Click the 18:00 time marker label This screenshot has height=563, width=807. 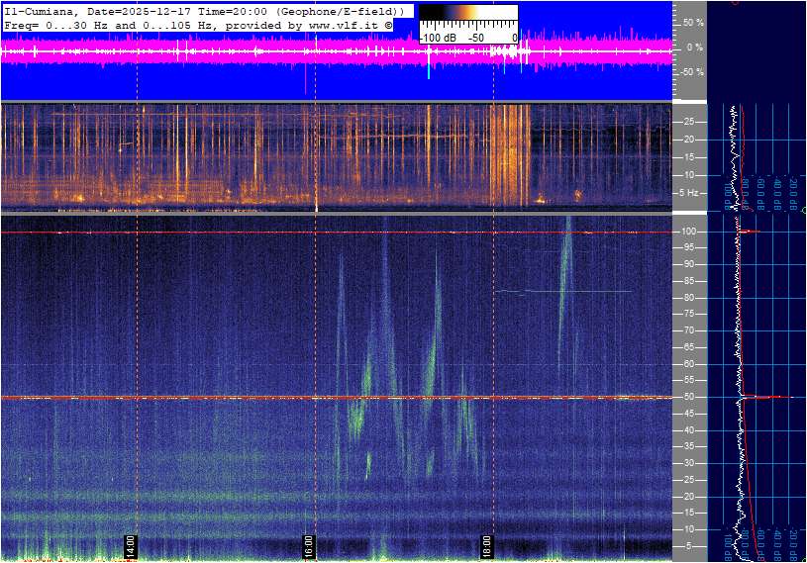[487, 546]
